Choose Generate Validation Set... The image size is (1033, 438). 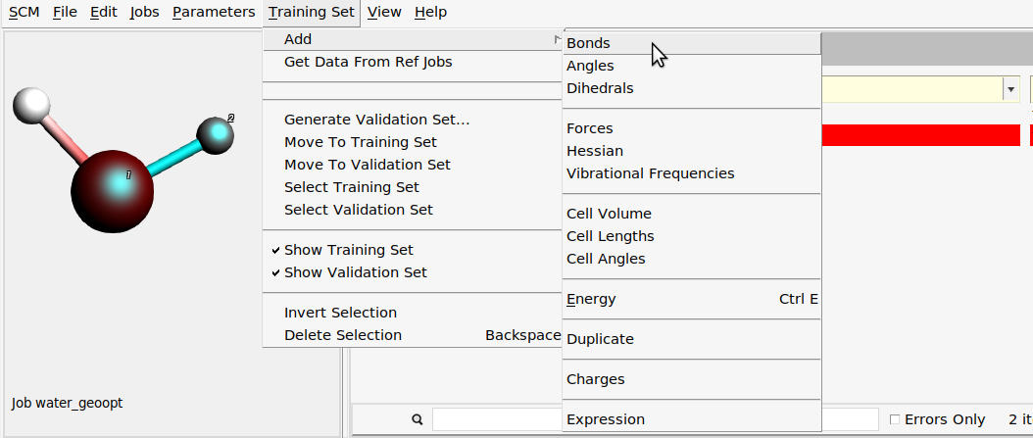[376, 120]
